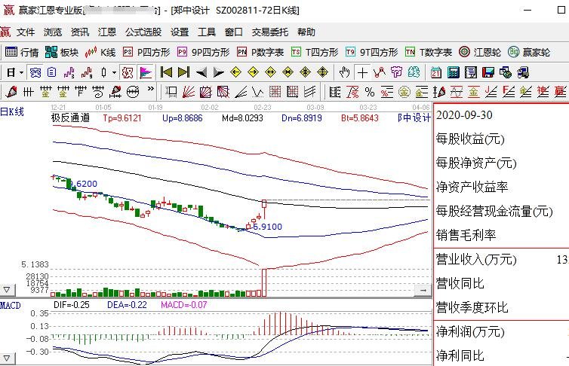Open the calculator icon
Screen dimensions: 569x366
[x=454, y=73]
